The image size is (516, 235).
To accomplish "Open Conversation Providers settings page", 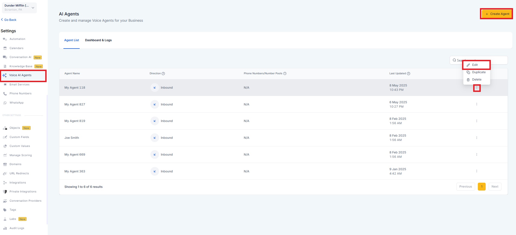I will [25, 201].
